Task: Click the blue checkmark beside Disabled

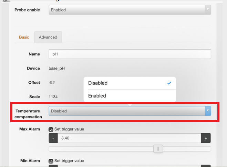Action: pyautogui.click(x=169, y=83)
